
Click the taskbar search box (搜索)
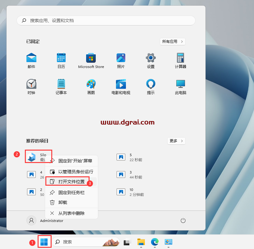point(86,242)
